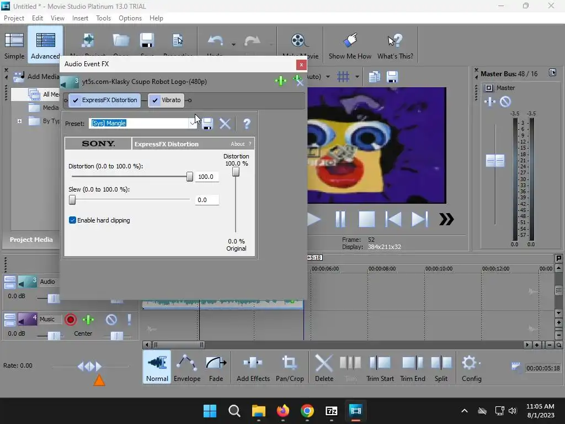Click the Save project toolbar icon
The width and height of the screenshot is (565, 424).
coord(147,40)
